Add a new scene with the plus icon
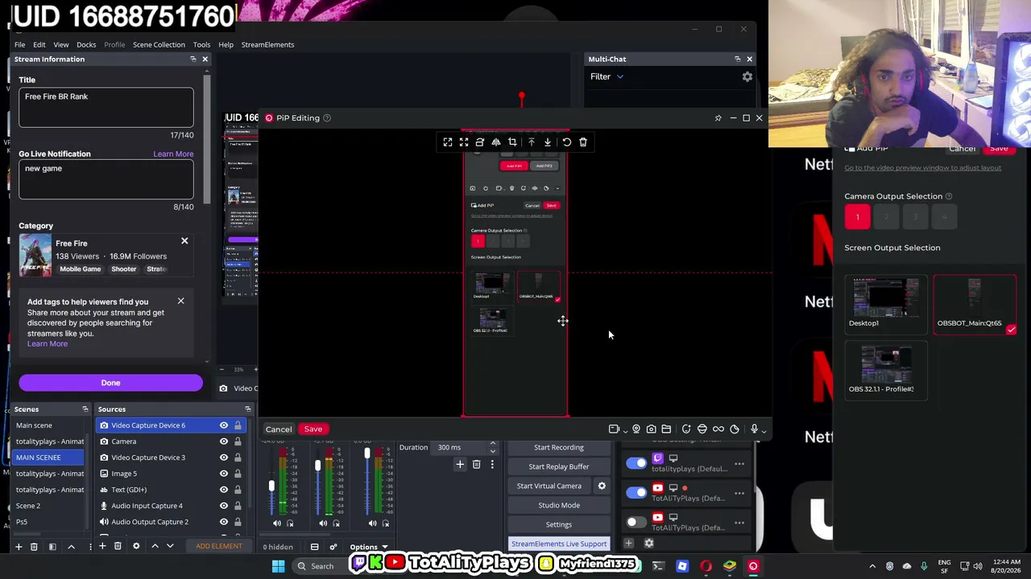The width and height of the screenshot is (1031, 579). coord(19,547)
